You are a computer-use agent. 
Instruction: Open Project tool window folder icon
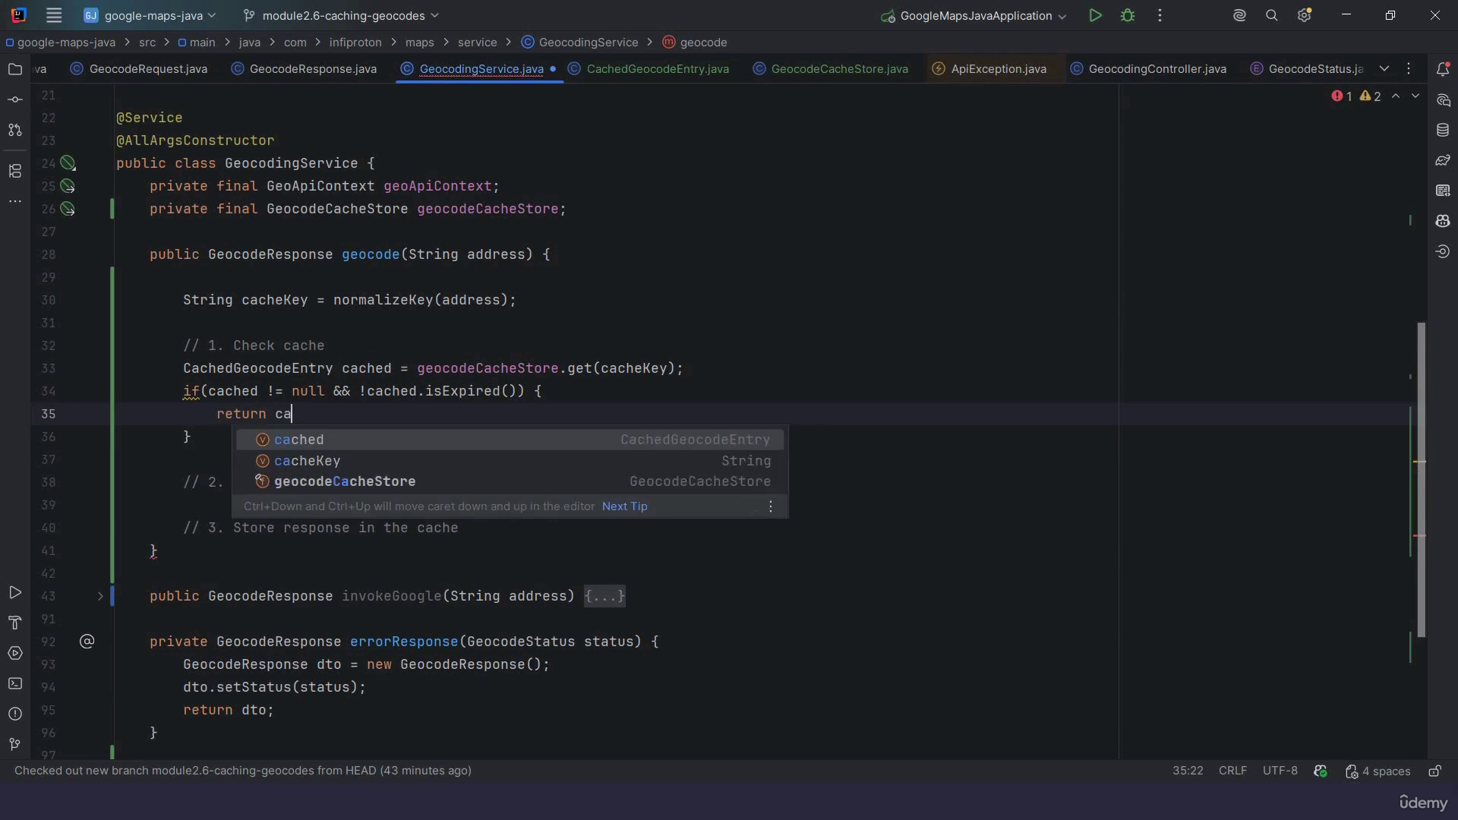pos(15,69)
